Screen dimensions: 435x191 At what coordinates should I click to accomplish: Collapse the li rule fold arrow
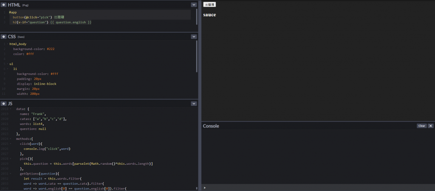(8, 69)
